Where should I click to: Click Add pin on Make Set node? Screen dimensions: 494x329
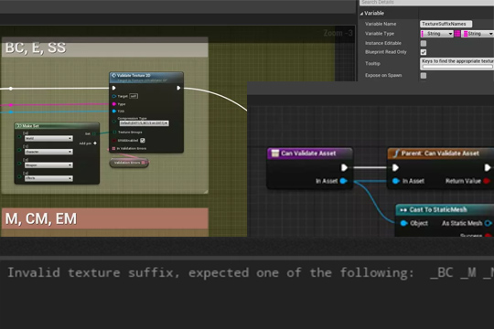point(88,143)
